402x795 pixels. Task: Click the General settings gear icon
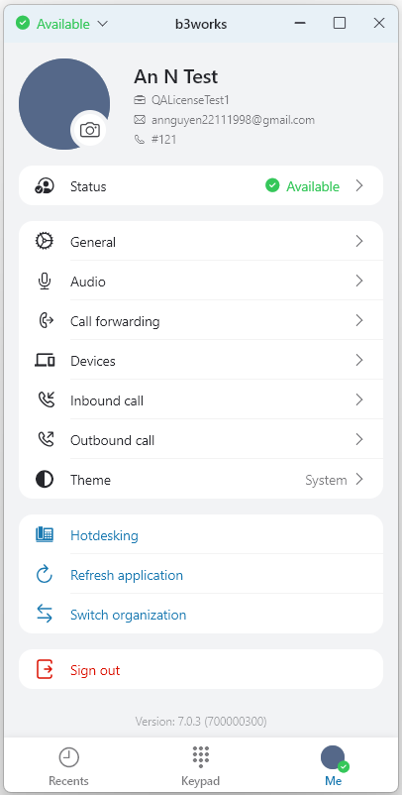(x=45, y=242)
